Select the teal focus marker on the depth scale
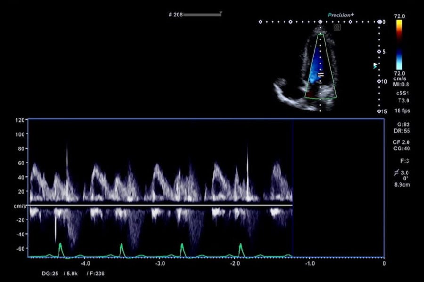The image size is (424, 282). [375, 66]
